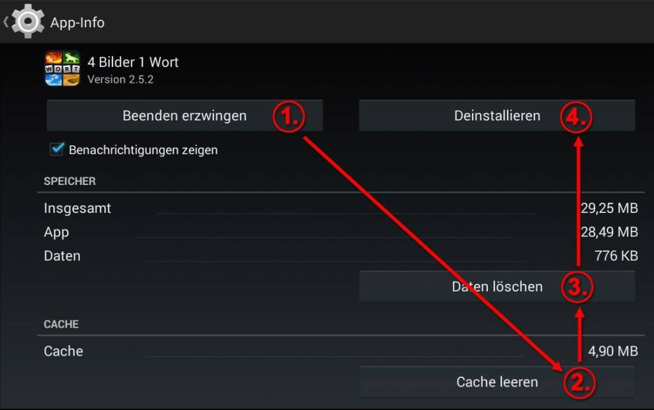Click the 4 Bilder 1 Wort app icon
Screen dimensions: 654x410
coord(62,68)
